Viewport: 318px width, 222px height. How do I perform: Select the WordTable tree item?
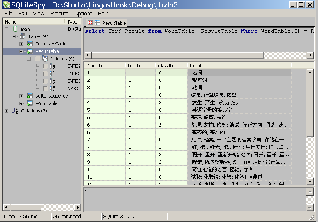click(x=46, y=103)
